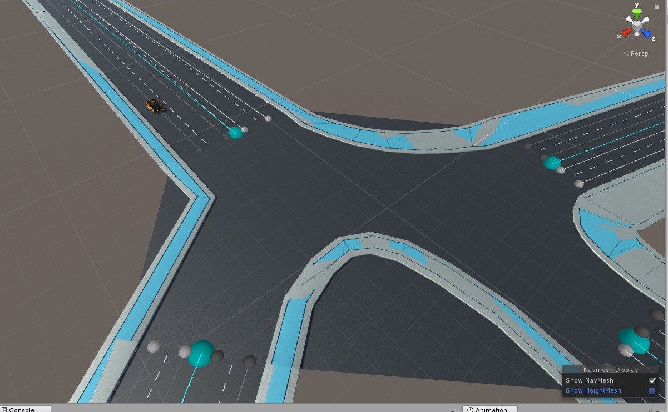Viewport: 668px width, 412px height.
Task: Uncheck the Show NavMesh checkbox
Action: 652,380
